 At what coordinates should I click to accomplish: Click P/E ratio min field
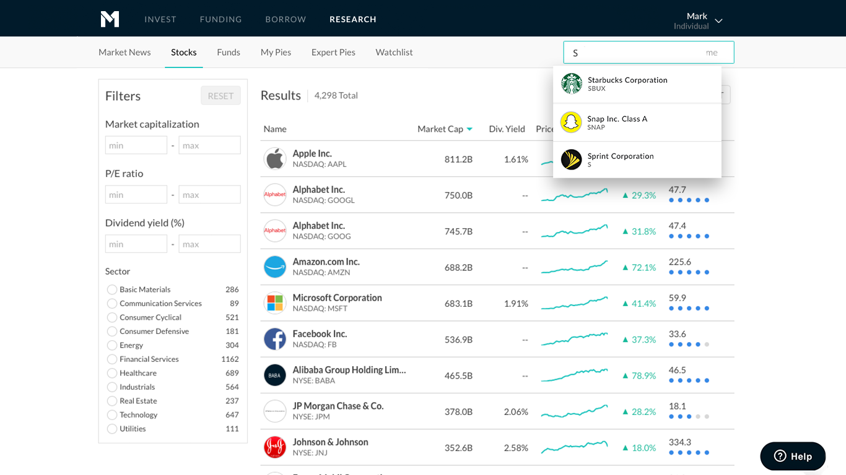click(136, 194)
